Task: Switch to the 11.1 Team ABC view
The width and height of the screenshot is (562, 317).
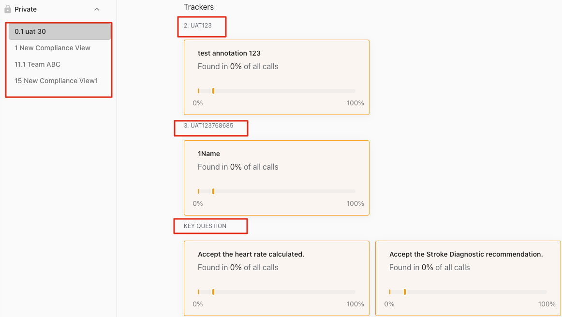Action: (x=38, y=64)
